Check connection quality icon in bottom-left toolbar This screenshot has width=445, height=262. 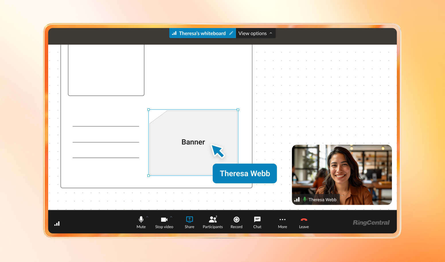(57, 224)
